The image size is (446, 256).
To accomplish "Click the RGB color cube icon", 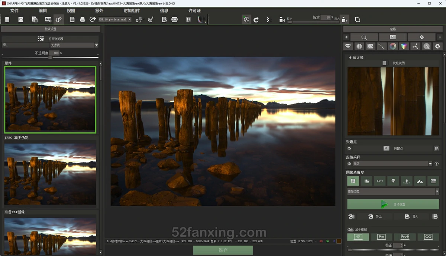I will click(x=404, y=46).
